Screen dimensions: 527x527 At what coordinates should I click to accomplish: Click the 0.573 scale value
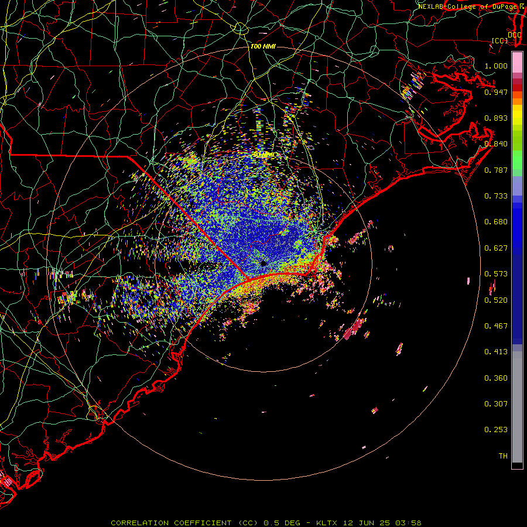pos(496,274)
